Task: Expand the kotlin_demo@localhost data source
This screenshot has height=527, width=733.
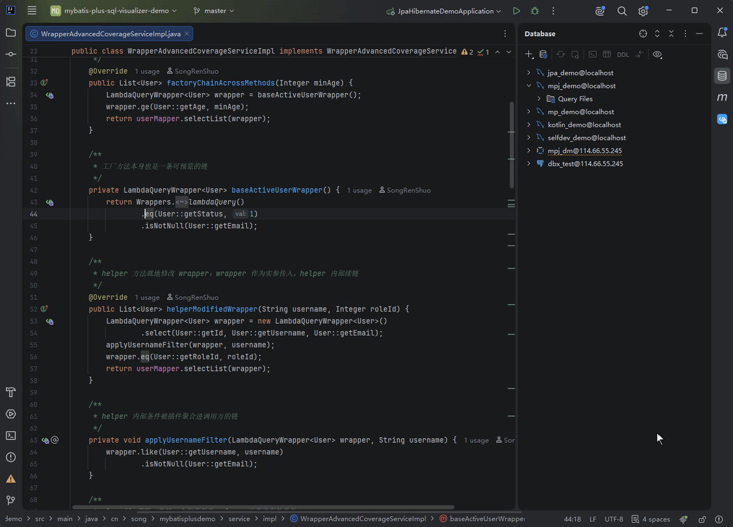Action: tap(529, 125)
